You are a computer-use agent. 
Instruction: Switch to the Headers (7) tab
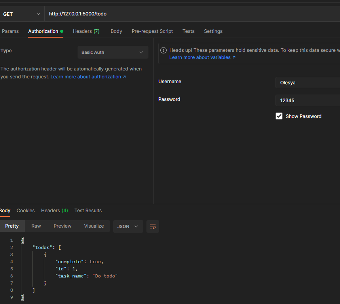[x=86, y=31]
